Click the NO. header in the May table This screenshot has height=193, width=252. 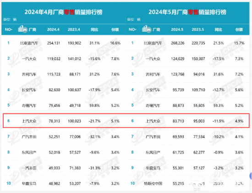click(x=132, y=30)
